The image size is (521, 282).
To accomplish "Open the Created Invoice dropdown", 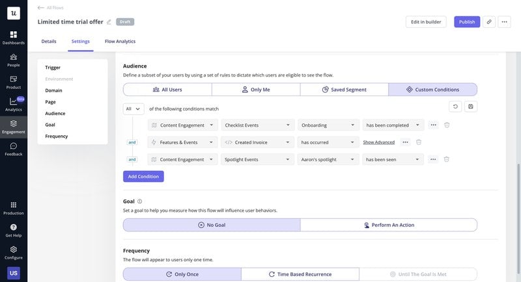I will click(257, 142).
